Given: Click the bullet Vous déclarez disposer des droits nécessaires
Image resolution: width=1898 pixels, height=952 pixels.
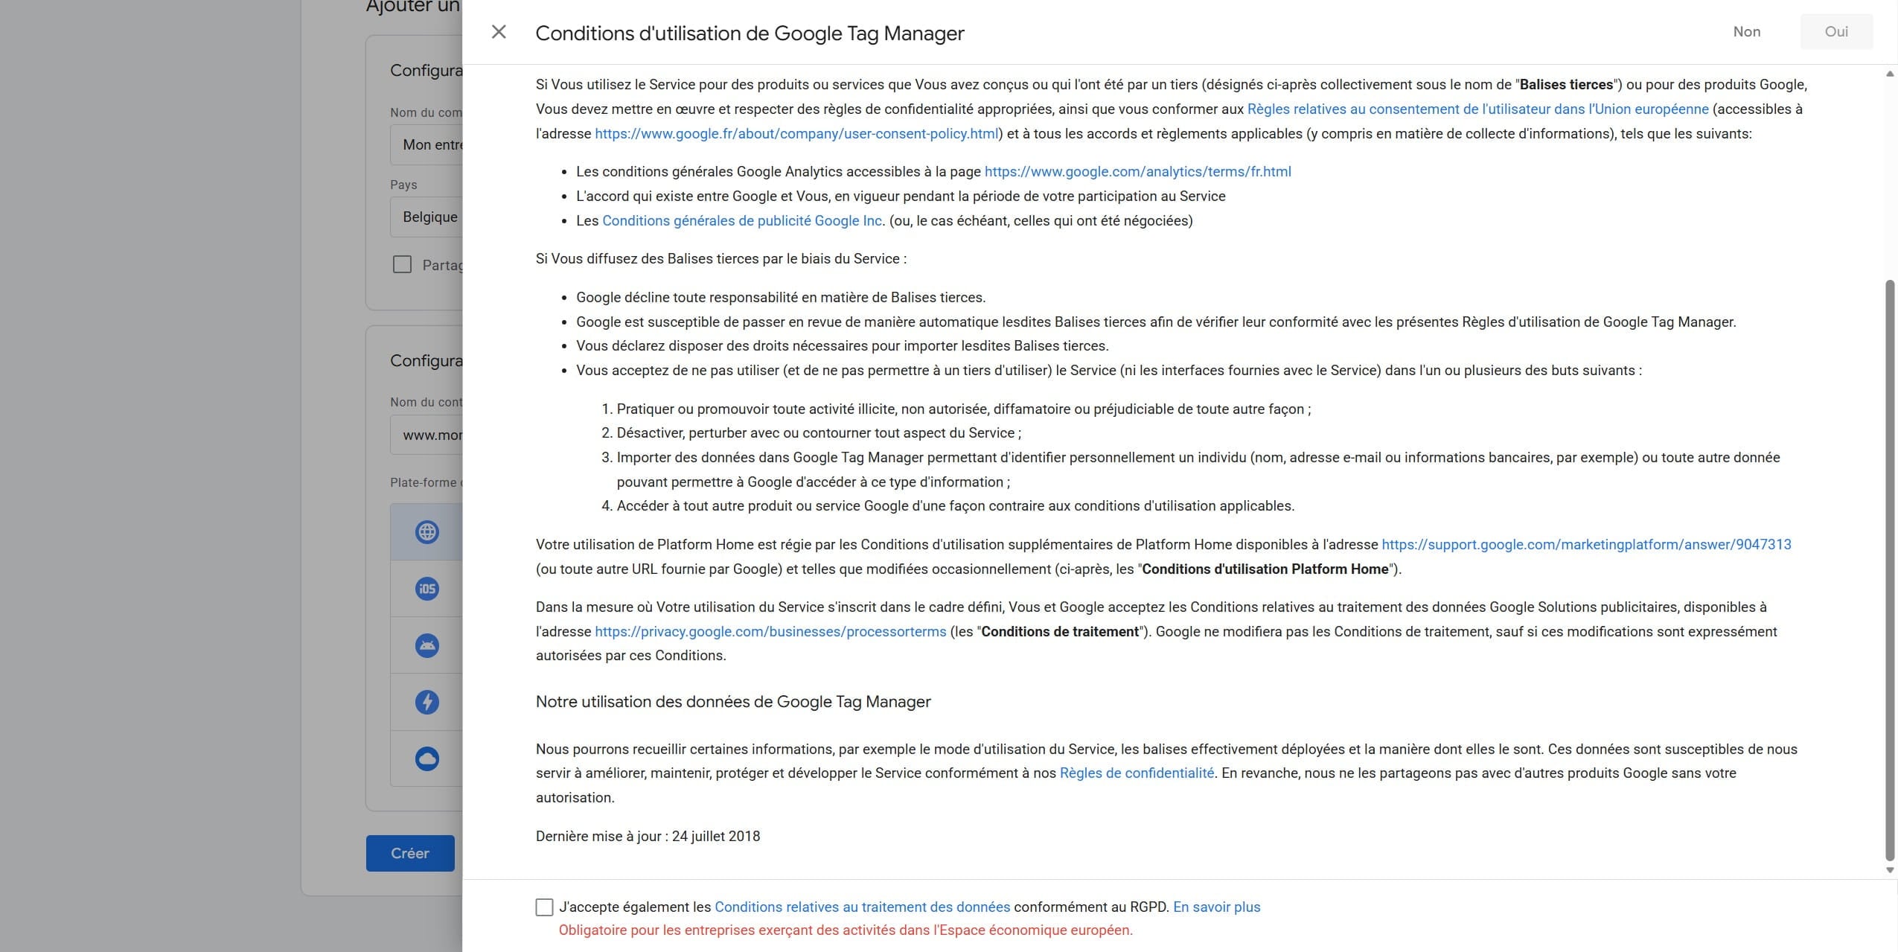Looking at the screenshot, I should [843, 346].
